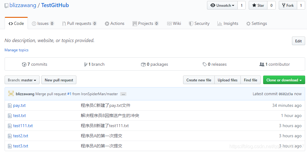Open the Projects tab

coord(145,24)
